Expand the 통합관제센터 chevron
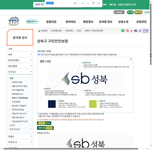This screenshot has width=152, height=150. click(x=30, y=129)
